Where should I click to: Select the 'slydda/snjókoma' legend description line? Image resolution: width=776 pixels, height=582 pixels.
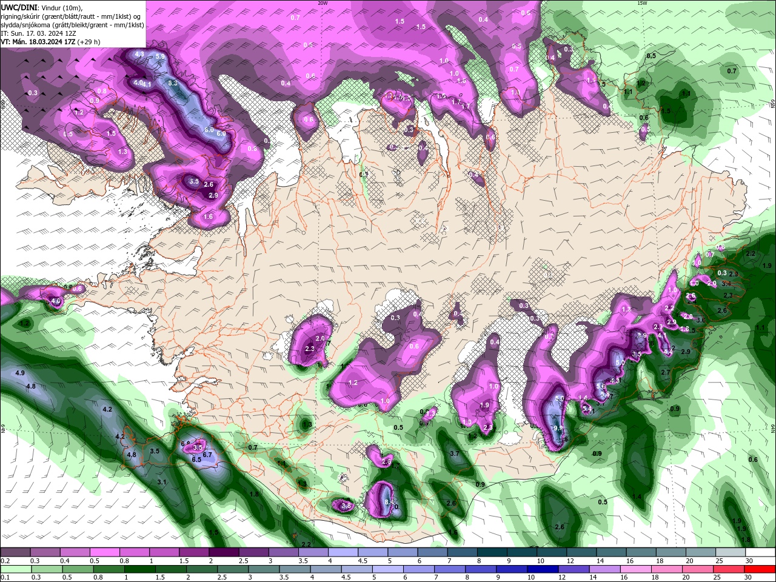point(72,25)
